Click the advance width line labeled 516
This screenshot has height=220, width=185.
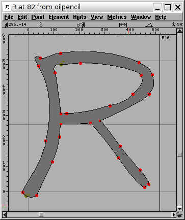160,123
